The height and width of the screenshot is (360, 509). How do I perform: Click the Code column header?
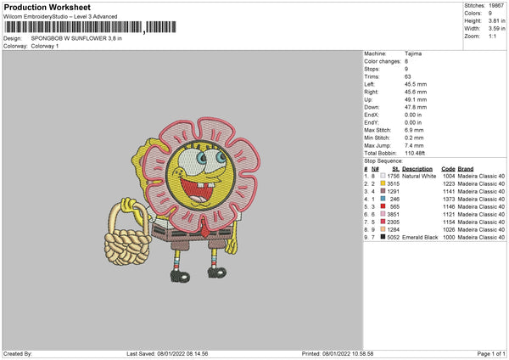coord(448,169)
